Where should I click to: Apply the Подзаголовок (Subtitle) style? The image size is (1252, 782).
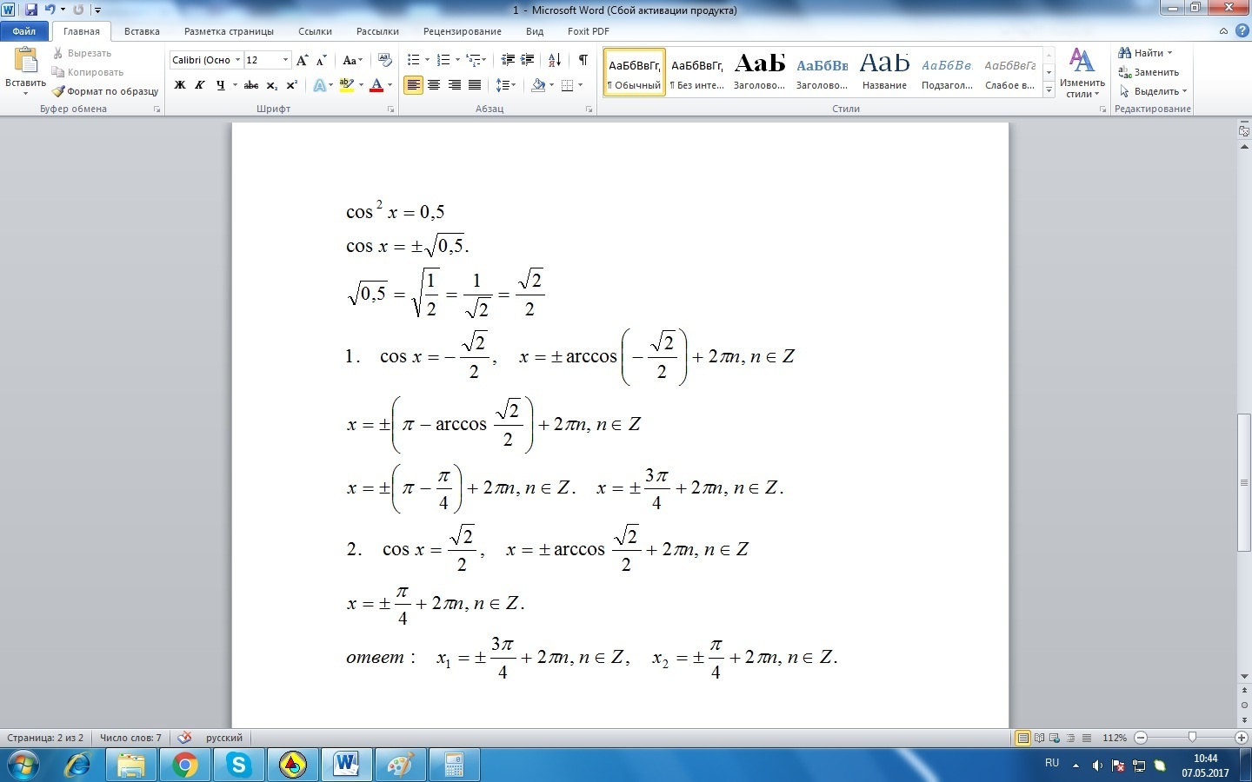[947, 72]
